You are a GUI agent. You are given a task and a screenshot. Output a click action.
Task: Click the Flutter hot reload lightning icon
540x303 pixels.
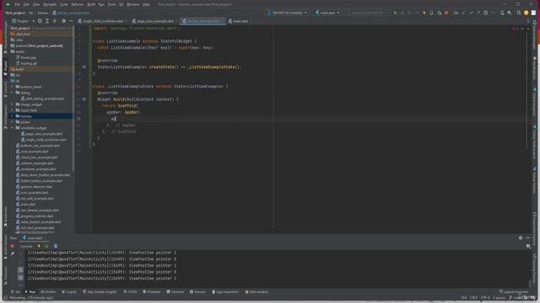click(x=424, y=13)
